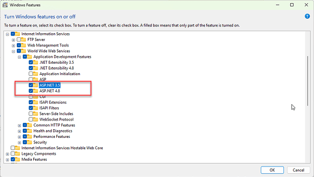The width and height of the screenshot is (314, 177).
Task: Click the Application Development Features folder icon
Action: click(x=30, y=57)
